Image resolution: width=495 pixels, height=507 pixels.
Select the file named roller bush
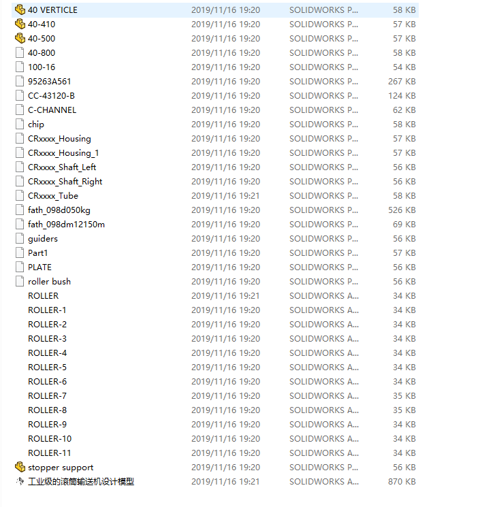[x=49, y=281]
